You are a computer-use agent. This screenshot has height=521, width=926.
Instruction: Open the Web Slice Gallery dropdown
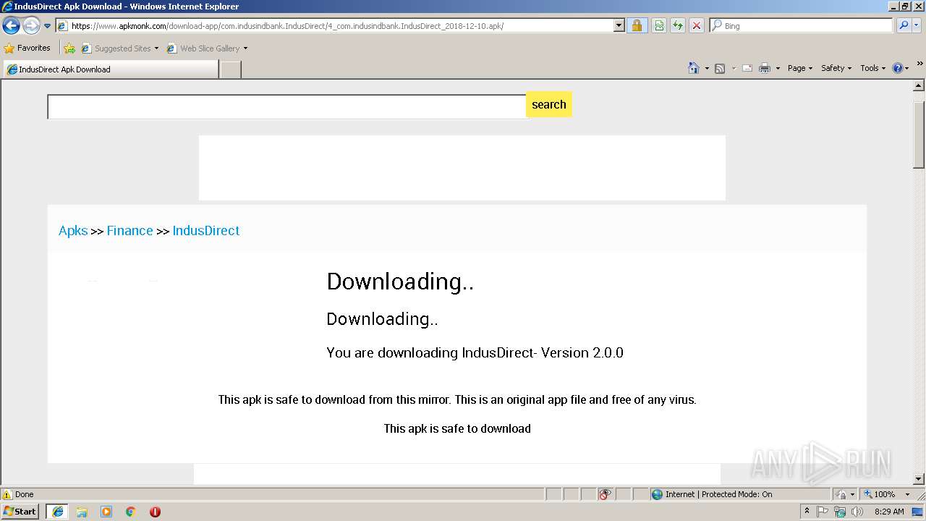click(208, 48)
